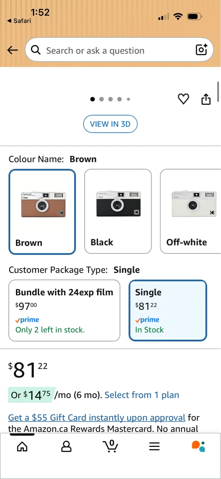Open the shopping cart icon
The height and width of the screenshot is (479, 221).
(110, 446)
